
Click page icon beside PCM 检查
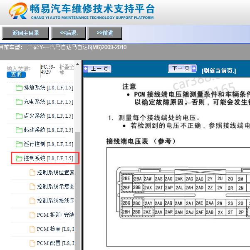tap(32, 229)
